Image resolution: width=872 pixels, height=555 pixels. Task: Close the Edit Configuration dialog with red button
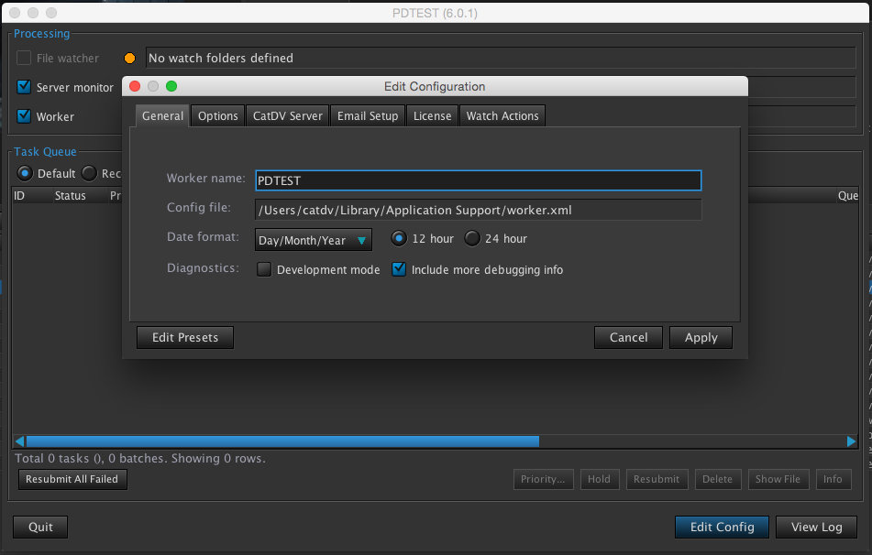coord(134,87)
